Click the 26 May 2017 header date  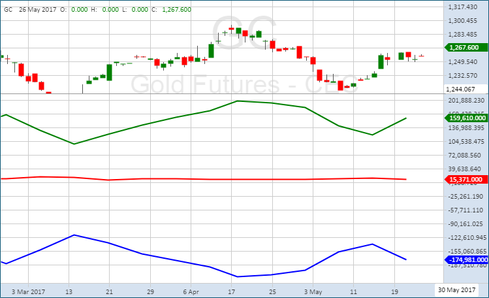(38, 10)
